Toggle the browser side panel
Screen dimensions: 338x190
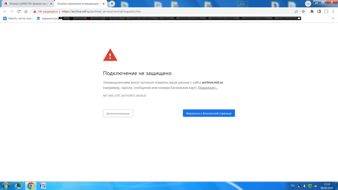point(319,12)
